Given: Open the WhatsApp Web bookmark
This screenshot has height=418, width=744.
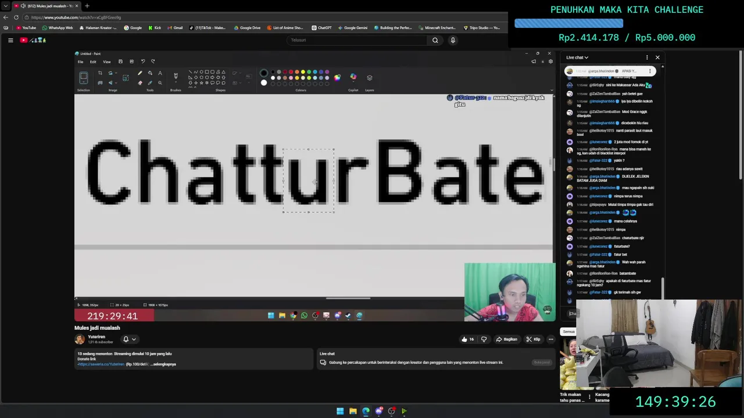Looking at the screenshot, I should pos(58,28).
